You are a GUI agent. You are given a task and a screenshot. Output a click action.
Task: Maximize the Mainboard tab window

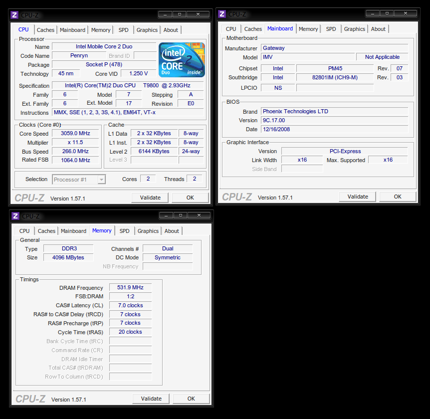point(387,13)
